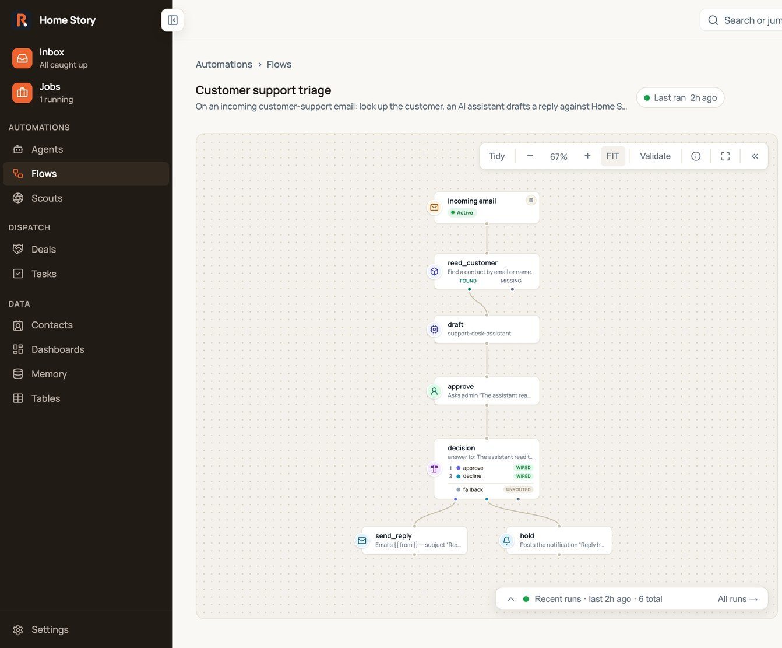Click the read_customer cube icon
The image size is (782, 648).
pyautogui.click(x=434, y=272)
